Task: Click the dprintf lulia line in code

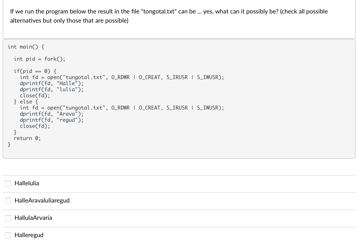Action: (51, 89)
